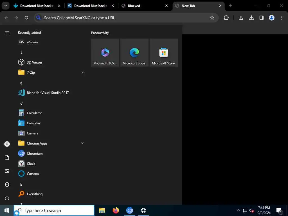Switch to Chromium on the taskbar

pyautogui.click(x=129, y=210)
